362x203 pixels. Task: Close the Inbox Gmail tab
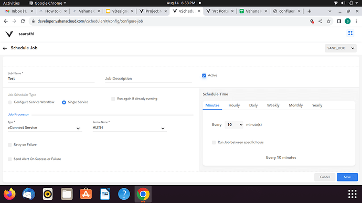click(x=31, y=11)
